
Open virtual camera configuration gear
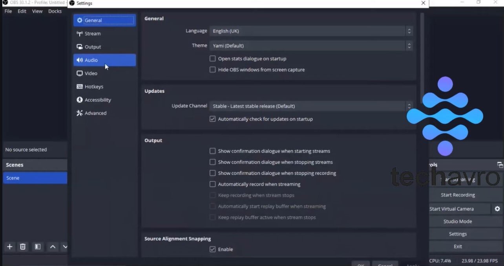(x=498, y=209)
